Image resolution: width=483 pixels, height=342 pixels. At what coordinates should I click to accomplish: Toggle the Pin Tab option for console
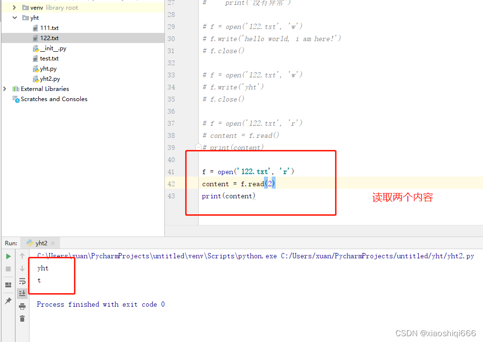(8, 300)
